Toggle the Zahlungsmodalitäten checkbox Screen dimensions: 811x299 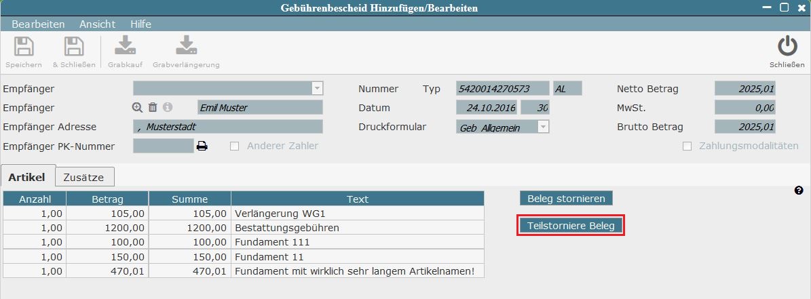(687, 146)
